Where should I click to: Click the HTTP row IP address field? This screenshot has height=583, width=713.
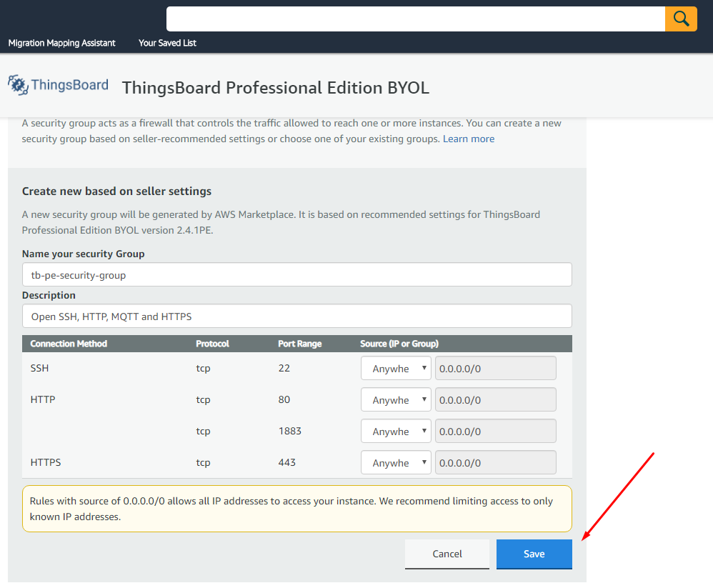pos(495,400)
